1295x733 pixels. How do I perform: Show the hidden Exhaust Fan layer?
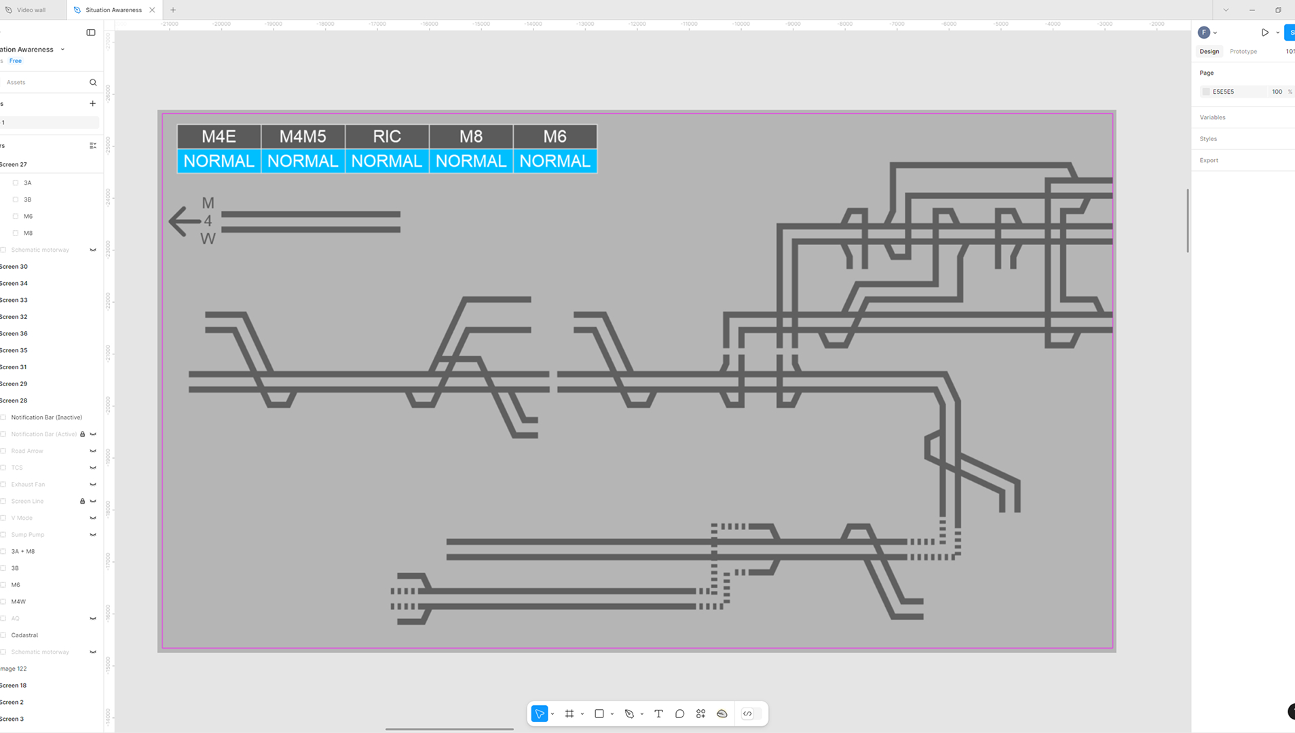[93, 485]
